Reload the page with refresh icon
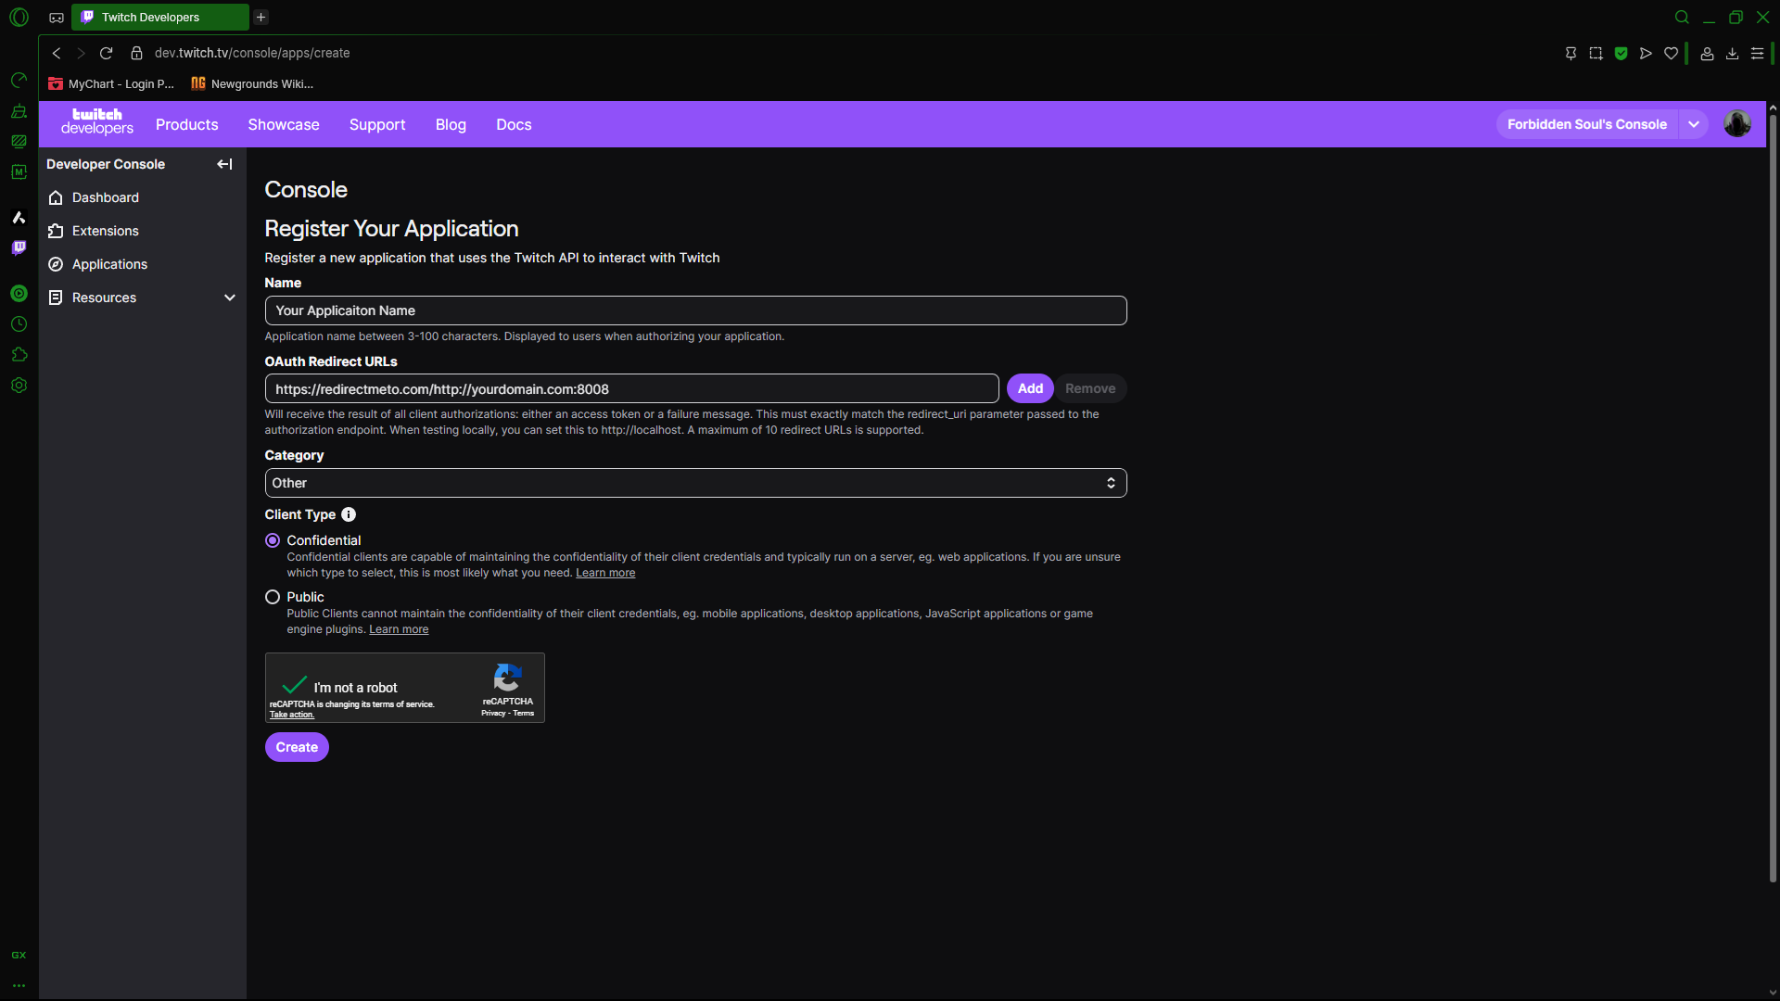1780x1001 pixels. 106,53
